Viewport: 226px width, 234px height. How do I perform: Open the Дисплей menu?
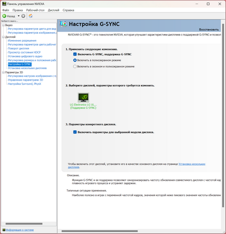54,10
